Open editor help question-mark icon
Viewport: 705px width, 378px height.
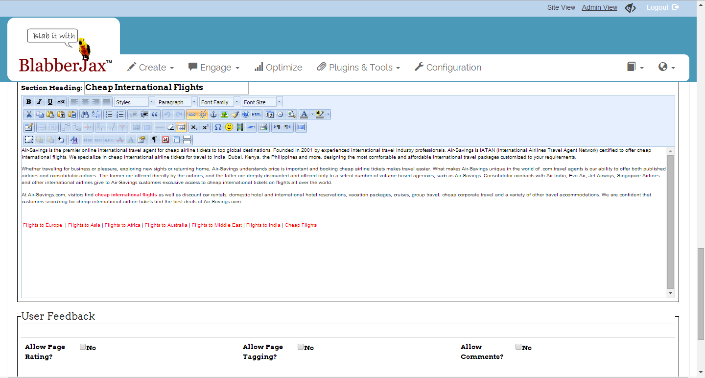pyautogui.click(x=246, y=115)
